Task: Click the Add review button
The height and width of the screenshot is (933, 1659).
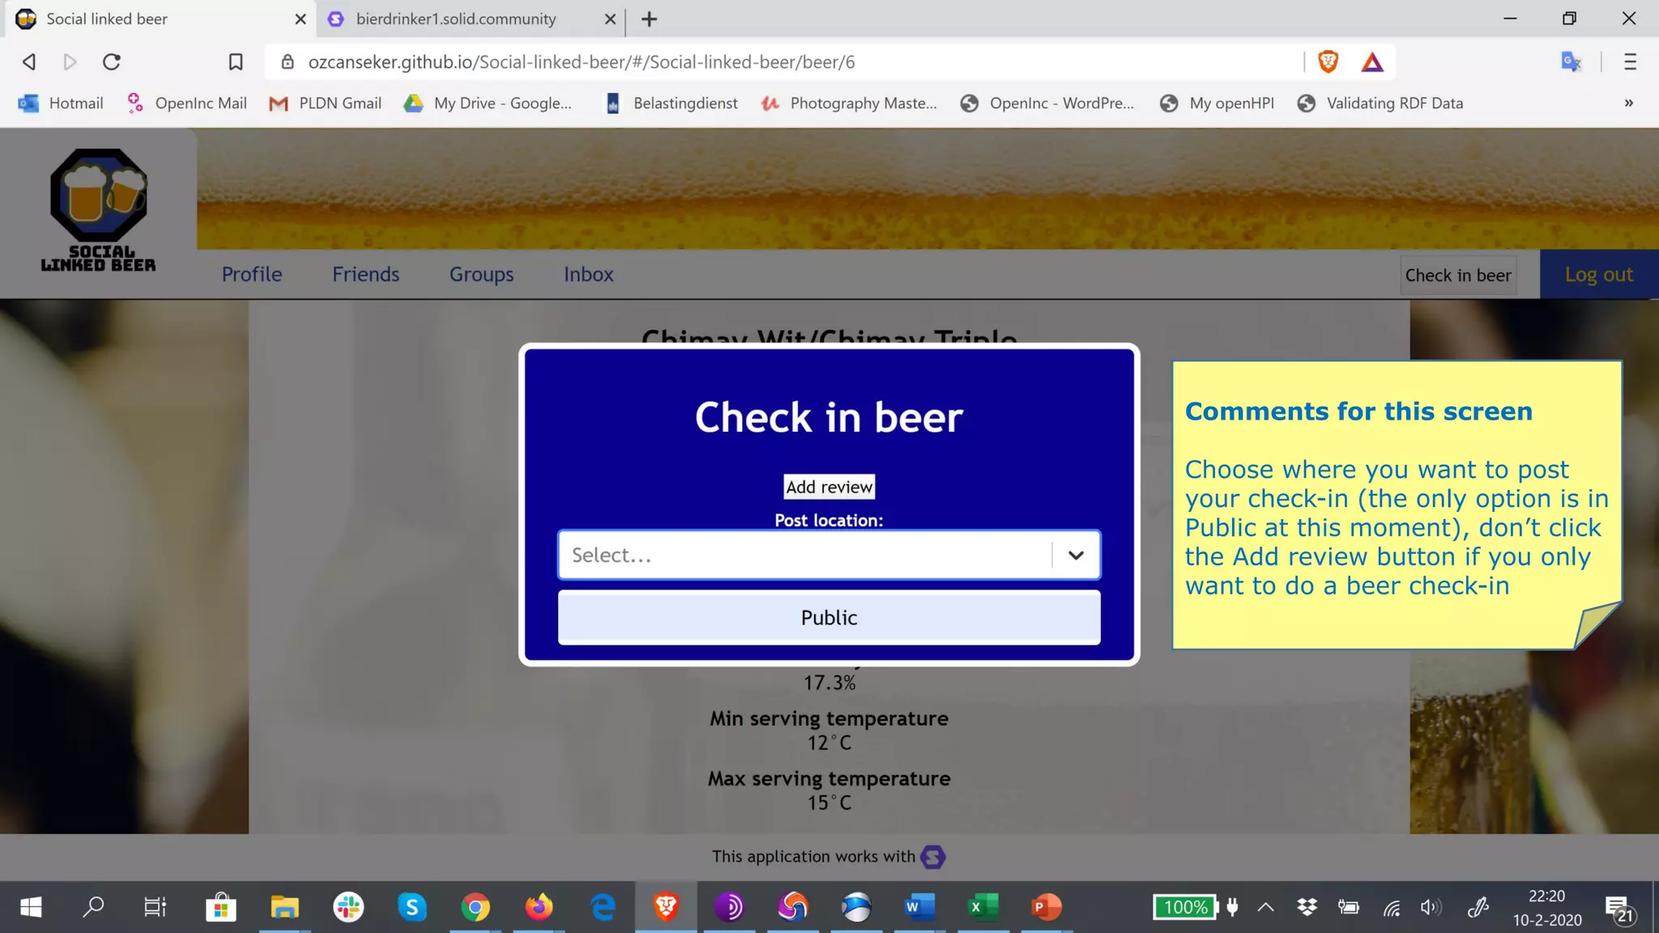Action: pos(829,487)
